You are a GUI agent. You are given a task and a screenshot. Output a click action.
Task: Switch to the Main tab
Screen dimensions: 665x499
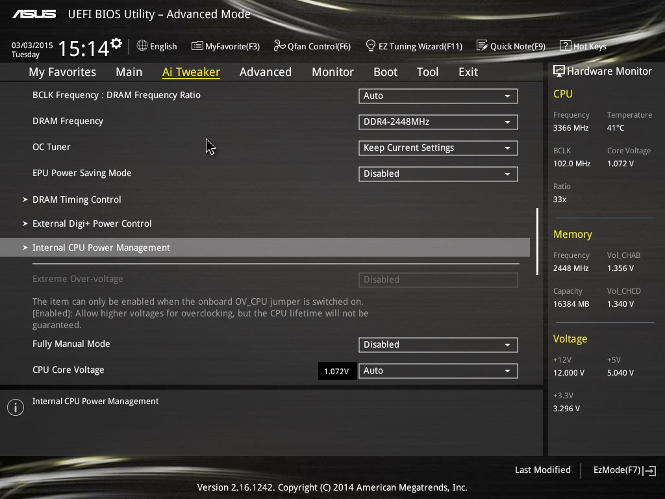point(129,72)
